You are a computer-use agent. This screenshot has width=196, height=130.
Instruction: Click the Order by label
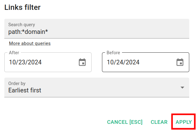click(17, 83)
